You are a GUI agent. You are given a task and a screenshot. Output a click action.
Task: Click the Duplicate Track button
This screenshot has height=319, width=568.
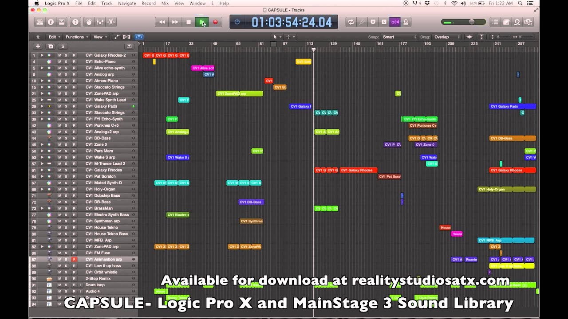click(x=51, y=46)
